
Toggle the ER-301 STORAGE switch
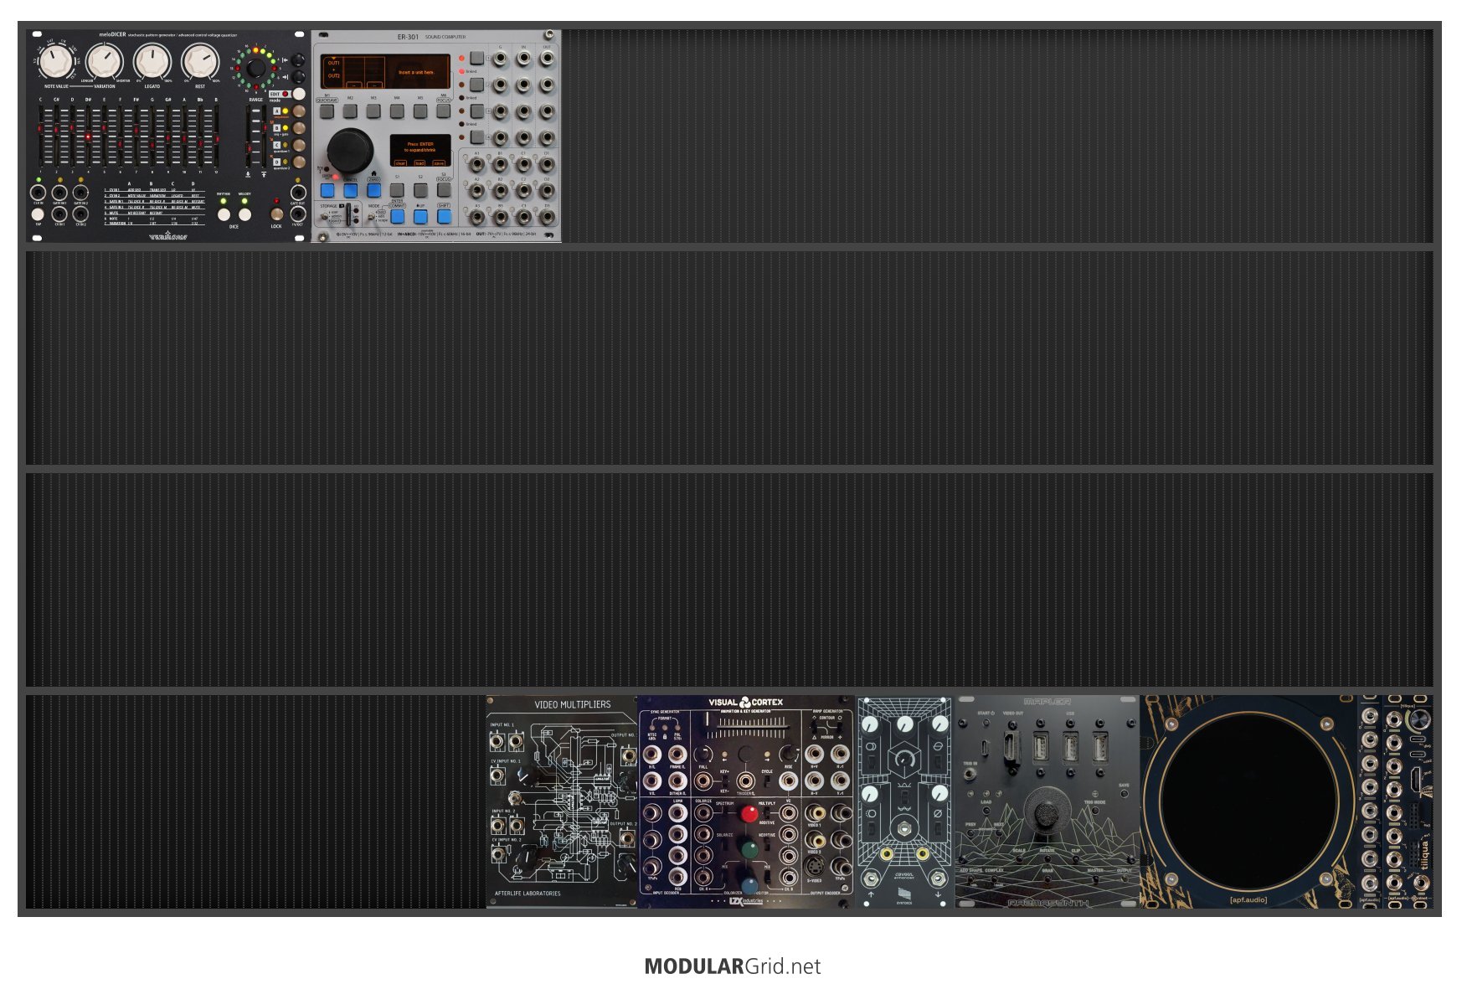(325, 217)
